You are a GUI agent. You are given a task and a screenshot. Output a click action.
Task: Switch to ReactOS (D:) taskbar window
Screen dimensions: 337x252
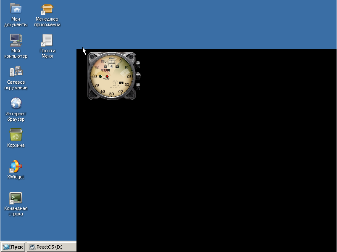tap(46, 247)
